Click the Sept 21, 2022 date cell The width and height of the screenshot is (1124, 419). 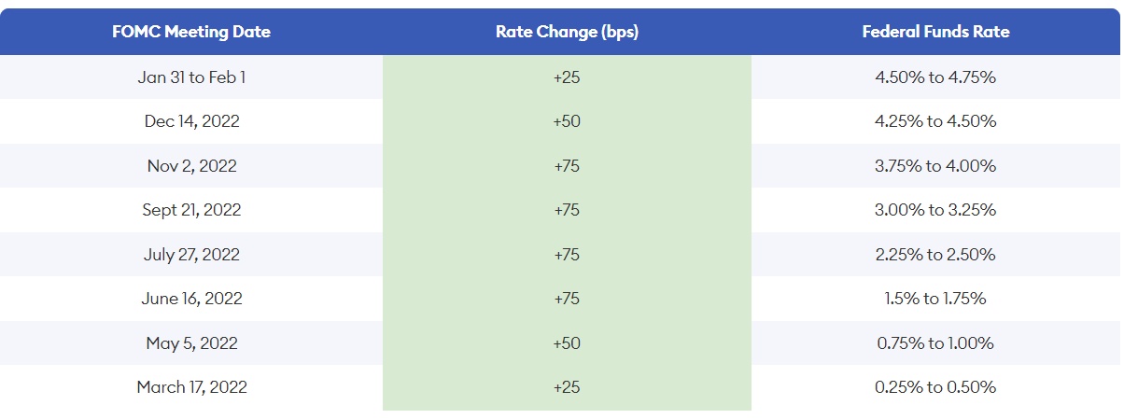click(191, 210)
